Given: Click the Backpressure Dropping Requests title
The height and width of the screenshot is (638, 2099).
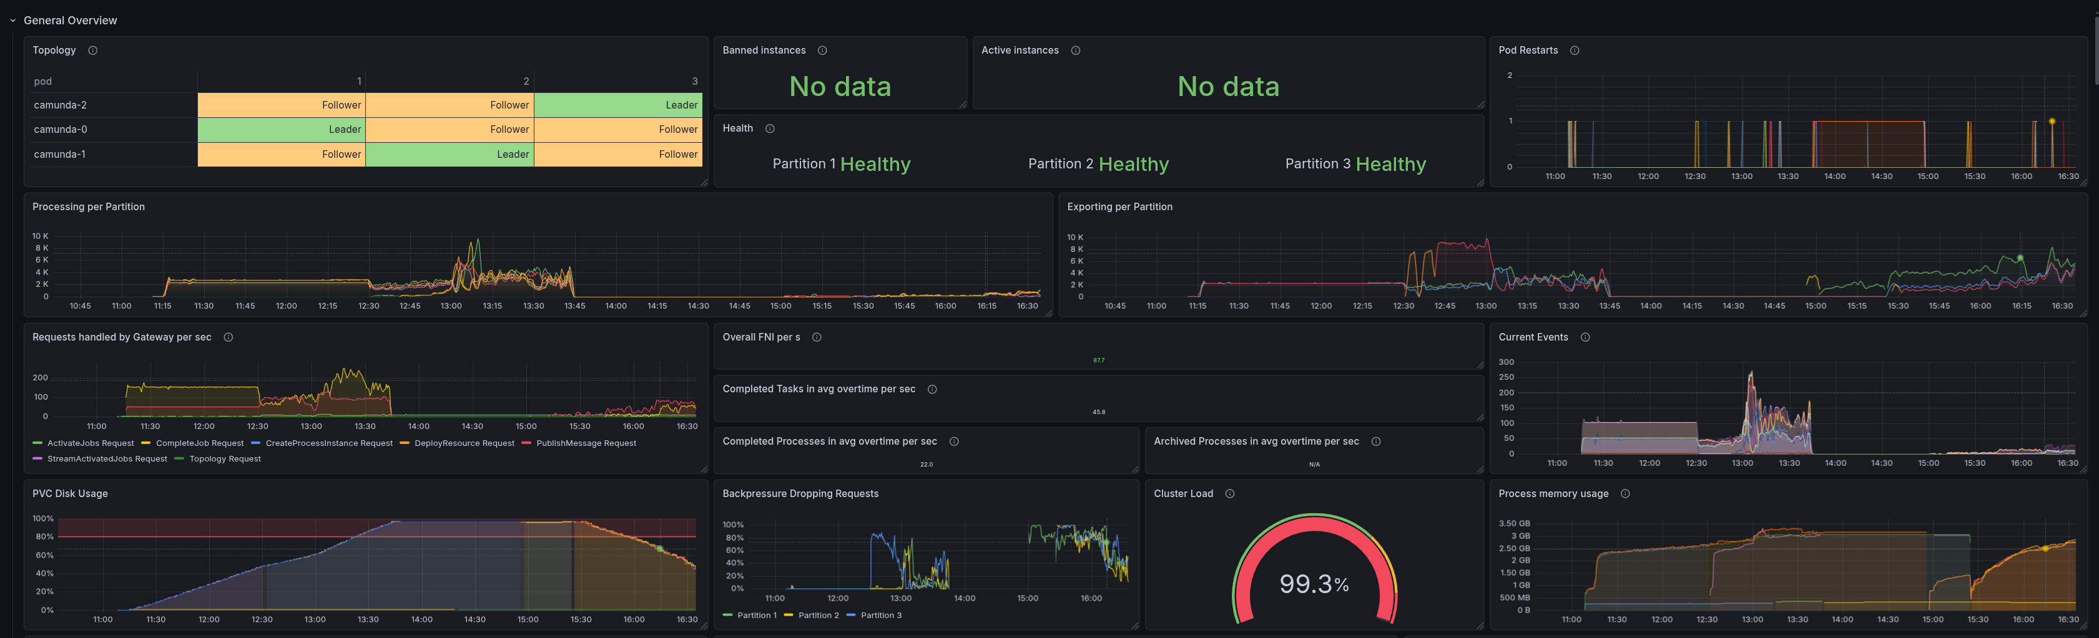Looking at the screenshot, I should tap(800, 494).
